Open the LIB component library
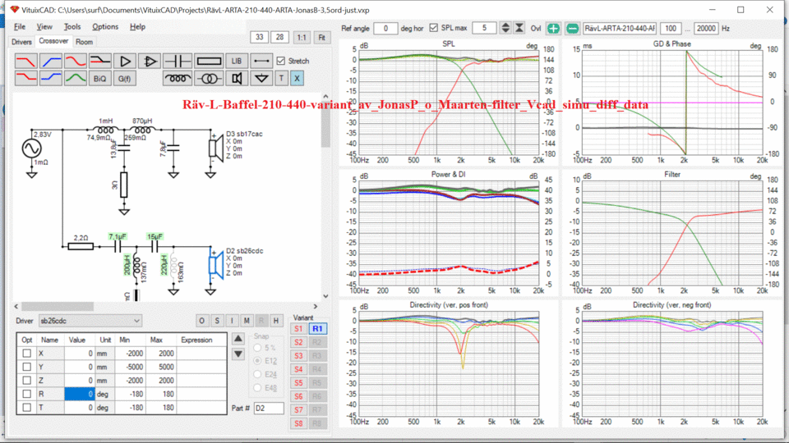The width and height of the screenshot is (789, 443). click(x=237, y=62)
